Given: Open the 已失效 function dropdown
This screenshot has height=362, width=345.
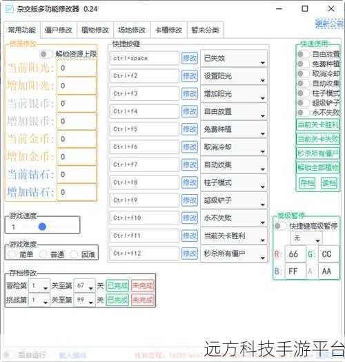Looking at the screenshot, I should tap(234, 58).
